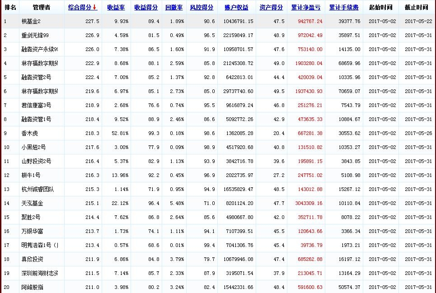Click composite score 227.5

92,21
